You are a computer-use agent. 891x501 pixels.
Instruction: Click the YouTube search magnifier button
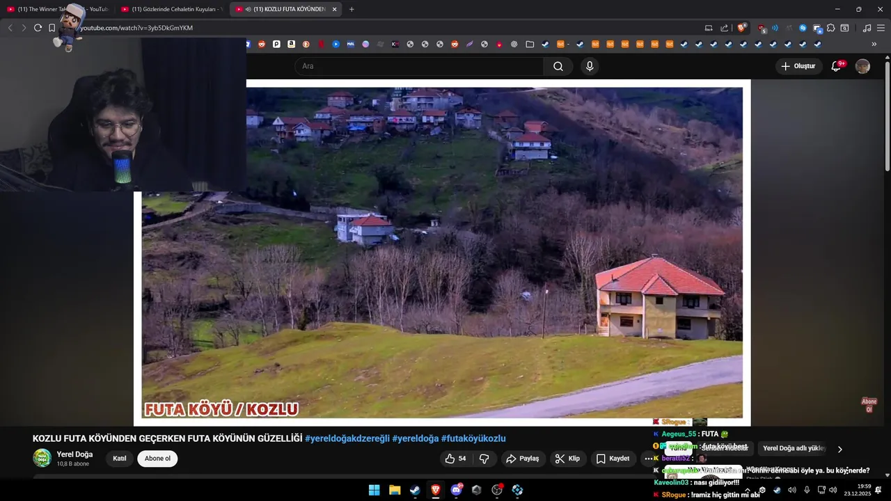coord(558,66)
